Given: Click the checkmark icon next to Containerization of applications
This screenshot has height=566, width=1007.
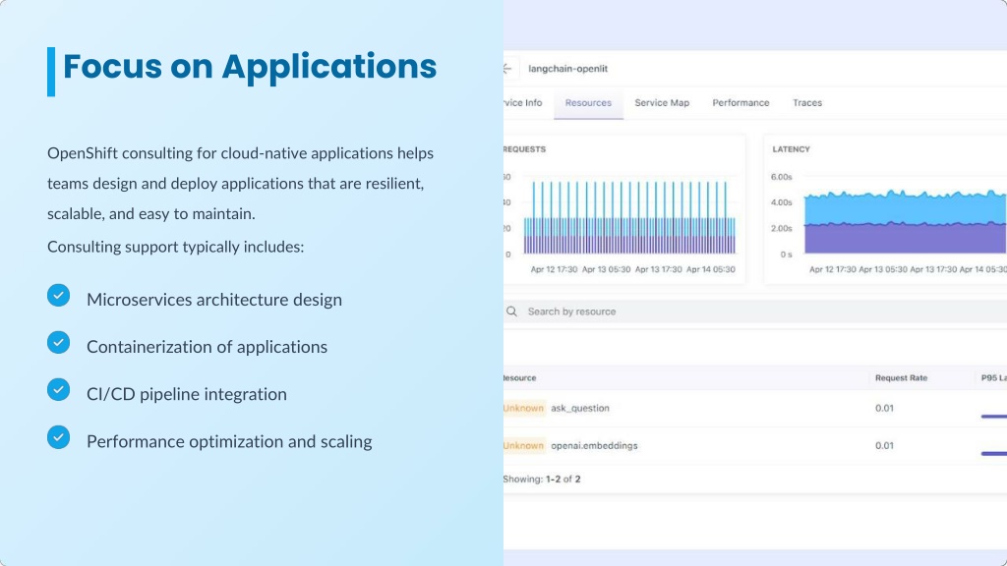Looking at the screenshot, I should [x=59, y=342].
